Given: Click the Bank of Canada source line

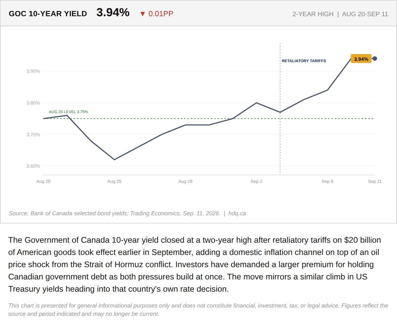Looking at the screenshot, I should pos(114,213).
